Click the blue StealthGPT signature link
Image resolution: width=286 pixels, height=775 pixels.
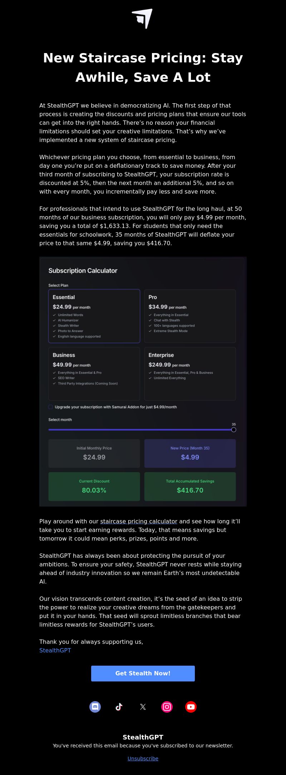point(55,650)
